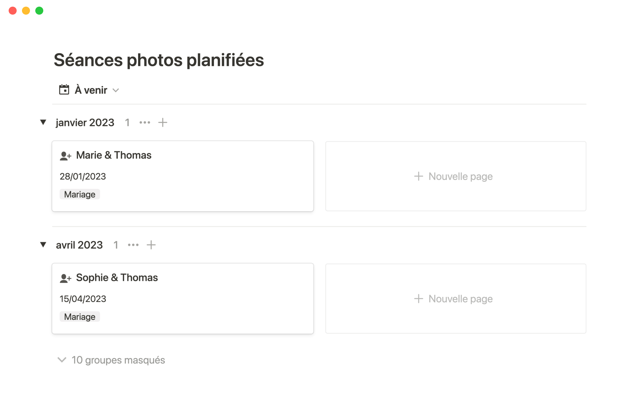Collapse the avril 2023 group triangle
Screen dimensions: 639x399
(43, 245)
